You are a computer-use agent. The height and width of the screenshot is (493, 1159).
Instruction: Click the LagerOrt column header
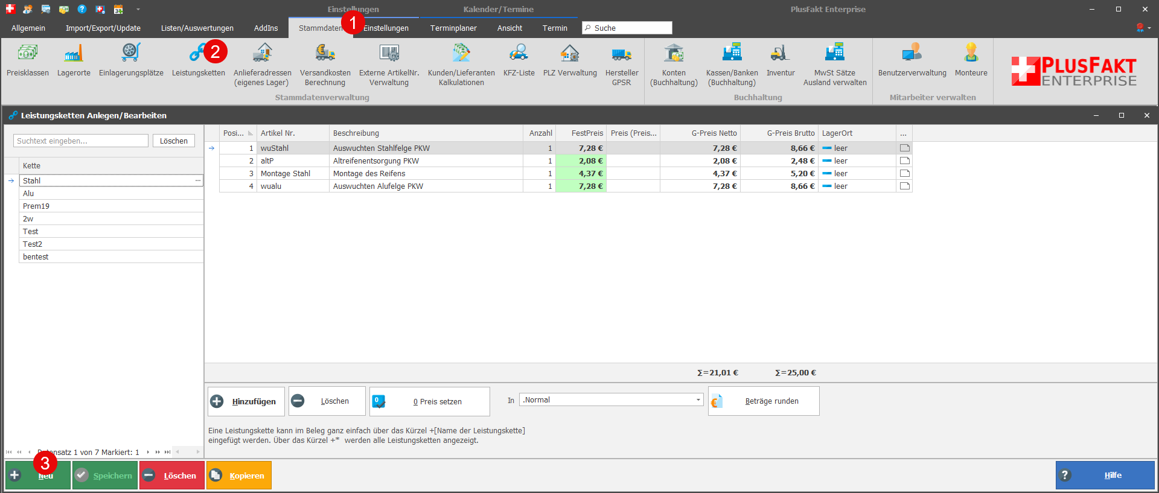tap(857, 133)
